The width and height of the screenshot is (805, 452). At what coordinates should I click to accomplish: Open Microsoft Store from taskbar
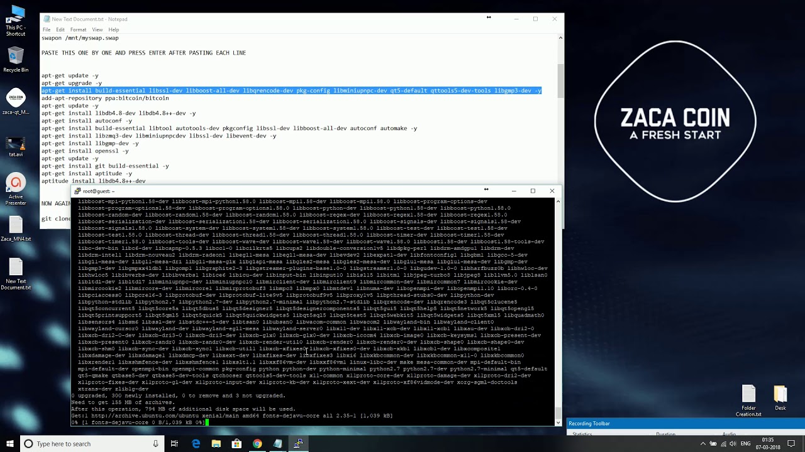(236, 444)
